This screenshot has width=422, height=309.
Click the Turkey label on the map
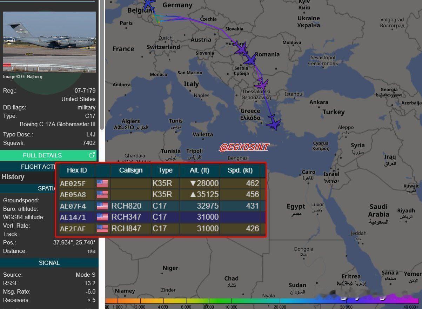click(333, 112)
